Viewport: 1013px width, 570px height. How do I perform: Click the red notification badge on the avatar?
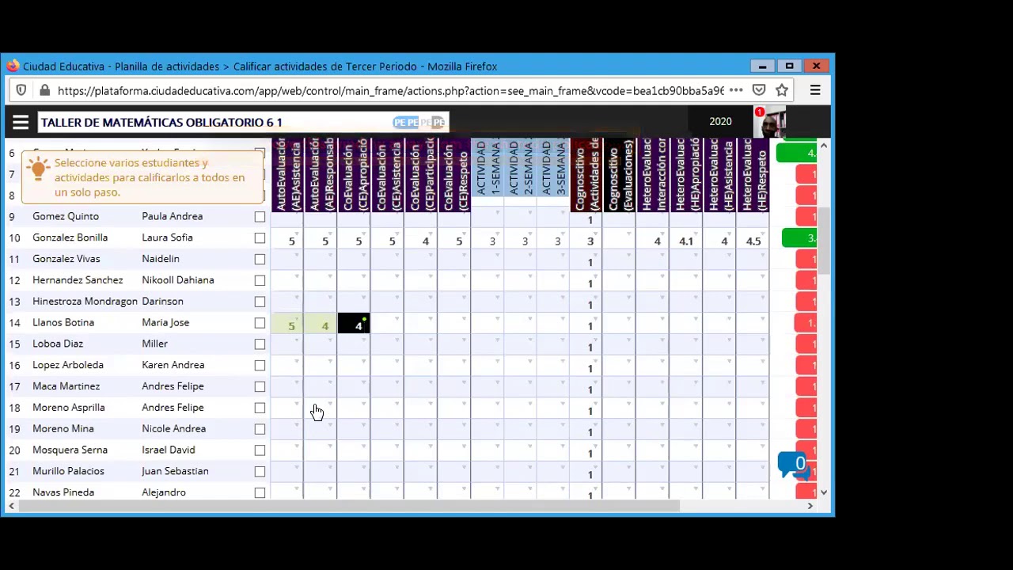(x=760, y=112)
